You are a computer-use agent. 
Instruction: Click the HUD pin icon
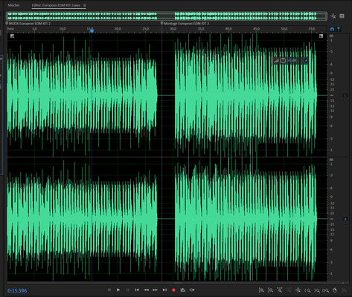(x=306, y=60)
